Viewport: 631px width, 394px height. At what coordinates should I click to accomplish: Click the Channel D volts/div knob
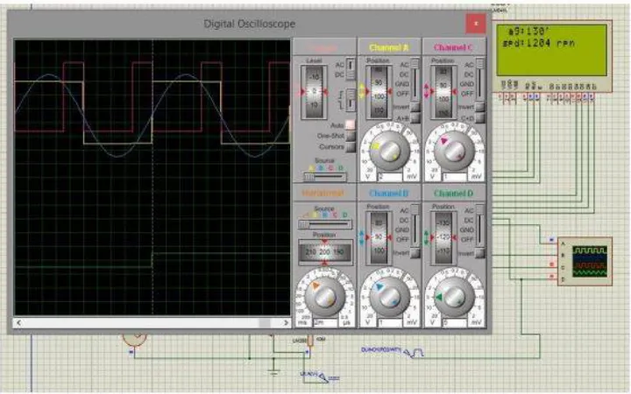click(454, 297)
